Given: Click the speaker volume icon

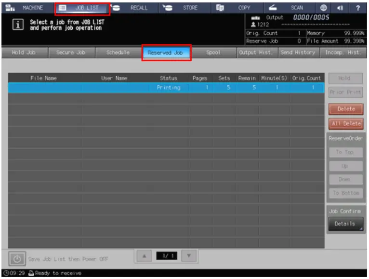Looking at the screenshot, I should point(340,8).
